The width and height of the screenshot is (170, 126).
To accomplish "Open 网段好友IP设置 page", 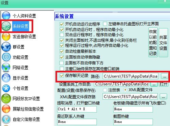I will tap(26, 99).
